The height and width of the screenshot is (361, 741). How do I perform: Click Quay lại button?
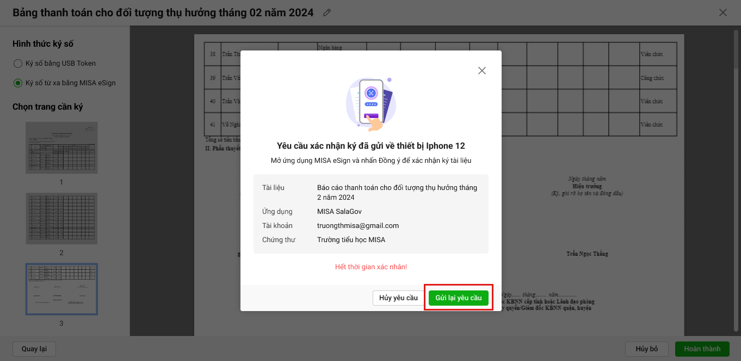click(x=34, y=349)
